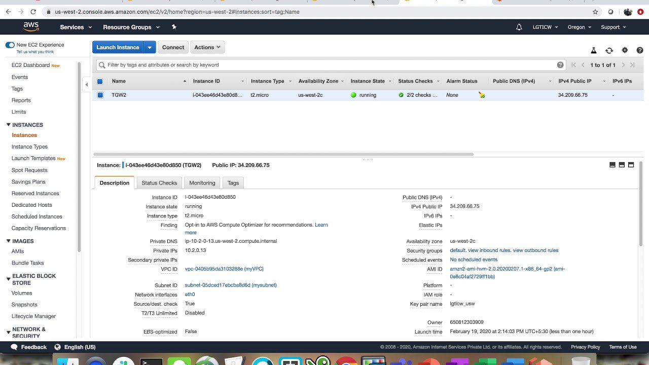Open the settings gear for table preferences
The height and width of the screenshot is (365, 649).
pos(625,50)
